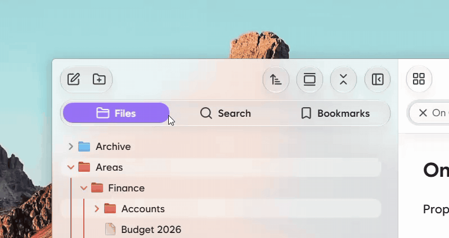This screenshot has width=449, height=238.
Task: Click the Budget 2026 document icon
Action: click(110, 229)
